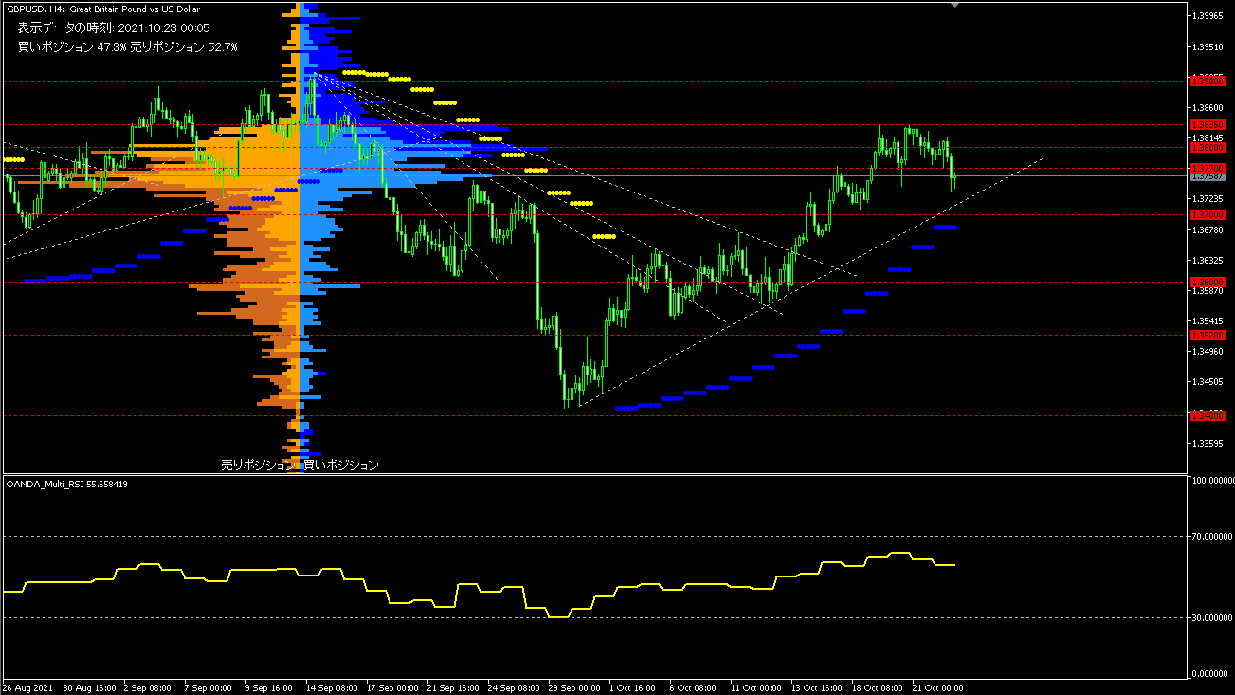Viewport: 1235px width, 695px height.
Task: Click the 表示データの時刻 2021.10.23 00:05 label
Action: 113,27
